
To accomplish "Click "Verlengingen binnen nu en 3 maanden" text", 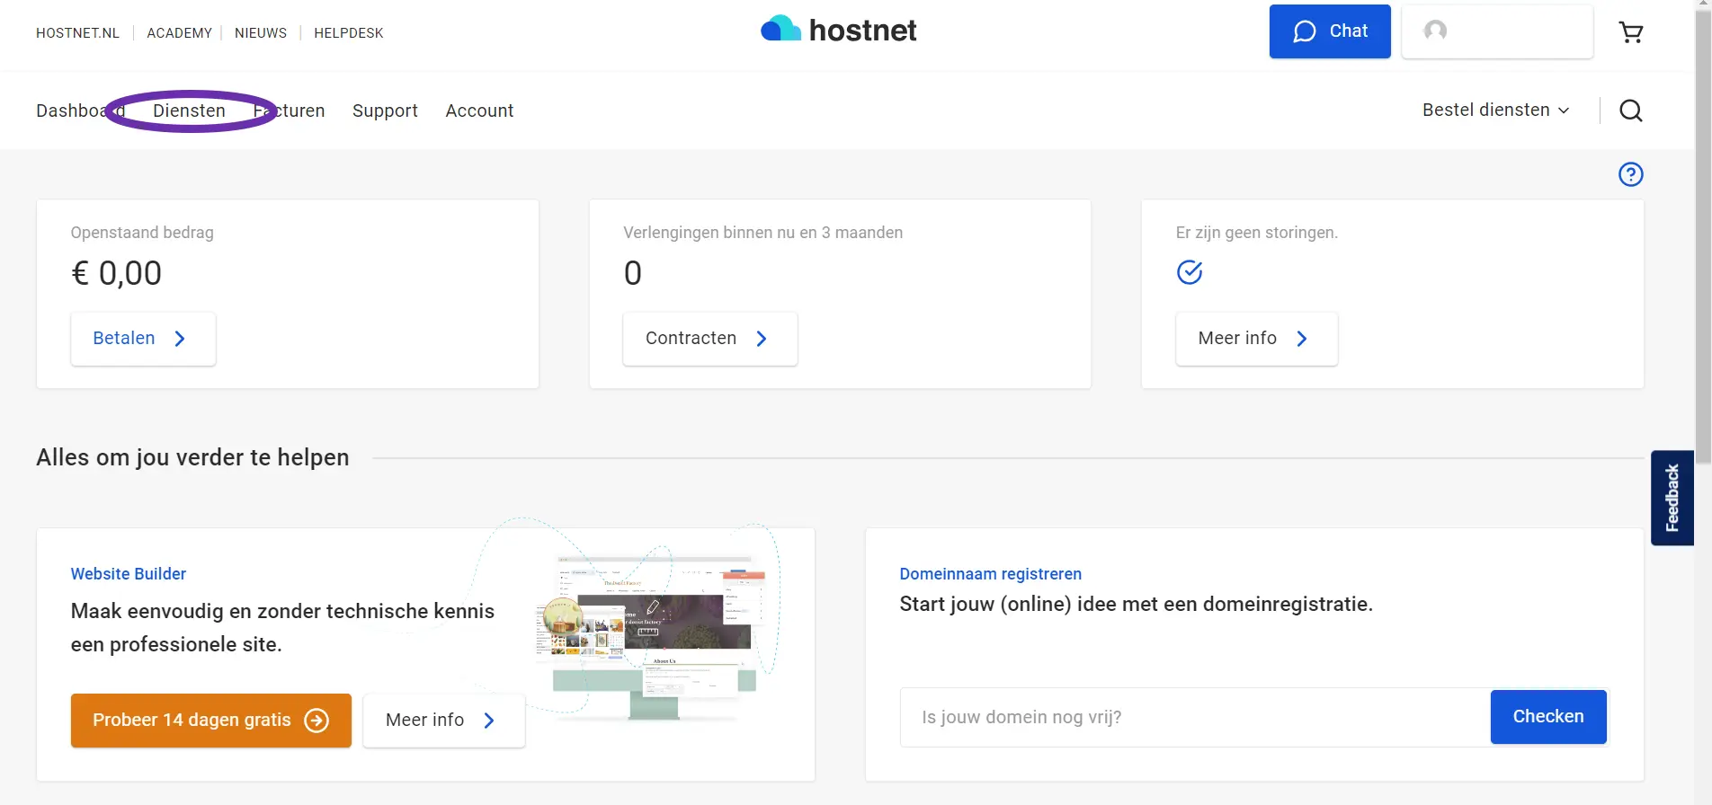I will click(762, 233).
